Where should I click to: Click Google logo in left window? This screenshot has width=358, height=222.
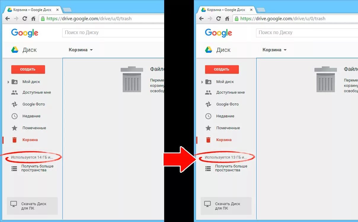25,33
